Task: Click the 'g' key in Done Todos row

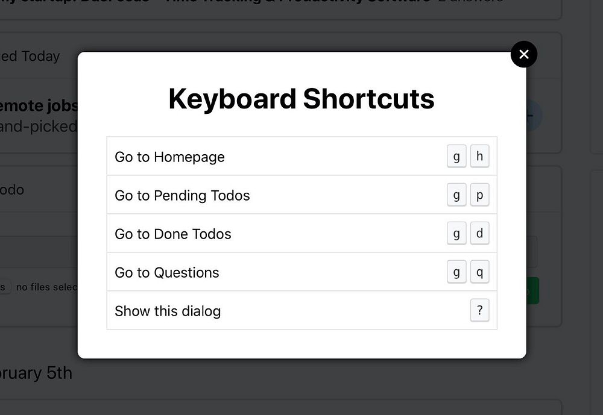Action: tap(456, 233)
